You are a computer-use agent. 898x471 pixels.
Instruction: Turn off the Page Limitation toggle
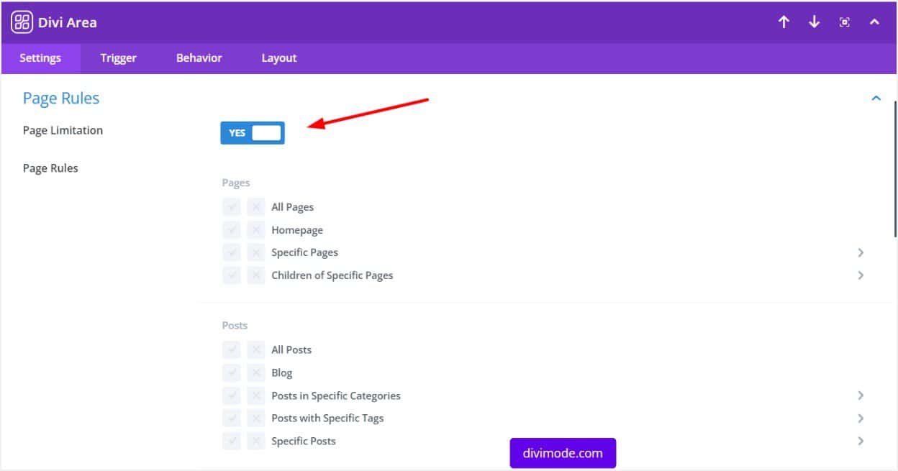253,133
